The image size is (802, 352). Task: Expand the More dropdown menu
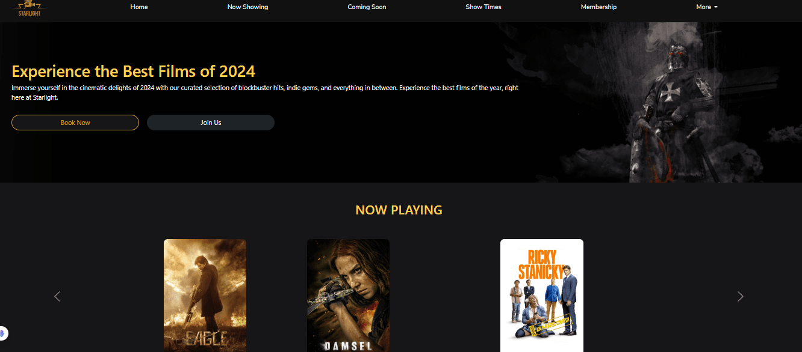point(707,7)
